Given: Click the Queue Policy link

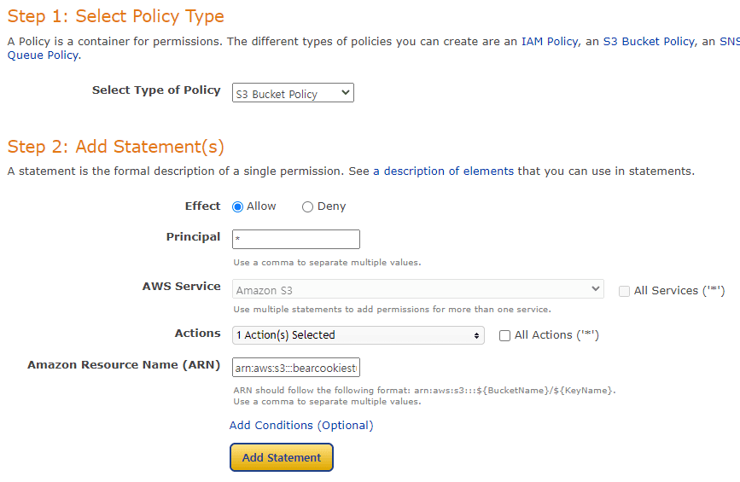Looking at the screenshot, I should (x=43, y=55).
